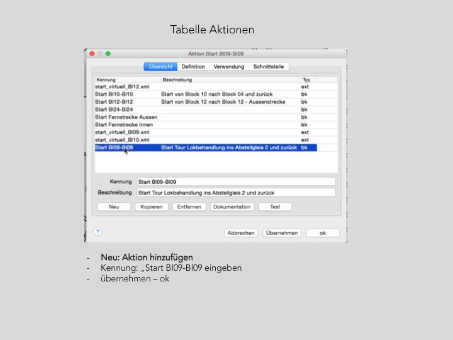Screen dimensions: 453x340
Task: Click the Neu button
Action: click(x=114, y=207)
